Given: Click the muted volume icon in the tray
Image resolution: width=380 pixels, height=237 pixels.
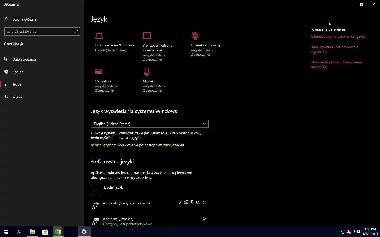Looking at the screenshot, I should click(x=349, y=232).
